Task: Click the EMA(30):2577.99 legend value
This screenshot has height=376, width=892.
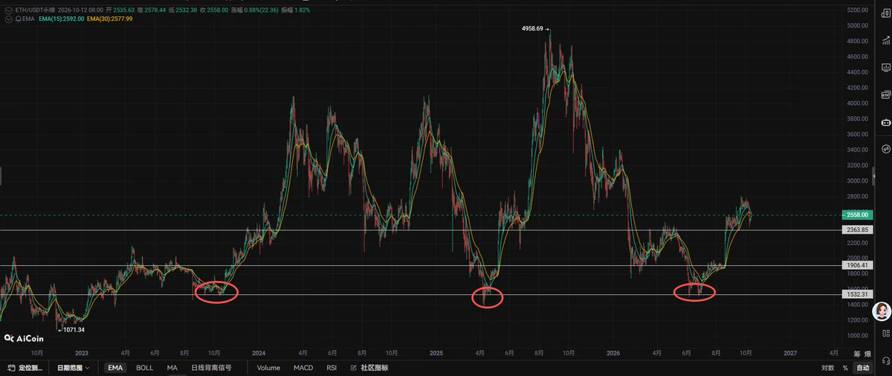Action: point(110,19)
